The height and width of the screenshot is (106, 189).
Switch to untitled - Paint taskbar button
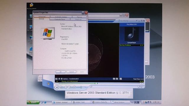click(81, 102)
